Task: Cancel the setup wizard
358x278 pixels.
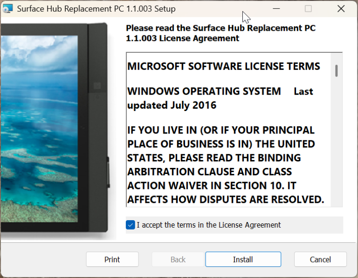Action: pos(320,259)
